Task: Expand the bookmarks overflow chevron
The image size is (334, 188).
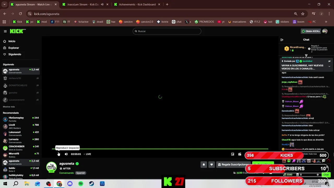Action: (x=326, y=22)
